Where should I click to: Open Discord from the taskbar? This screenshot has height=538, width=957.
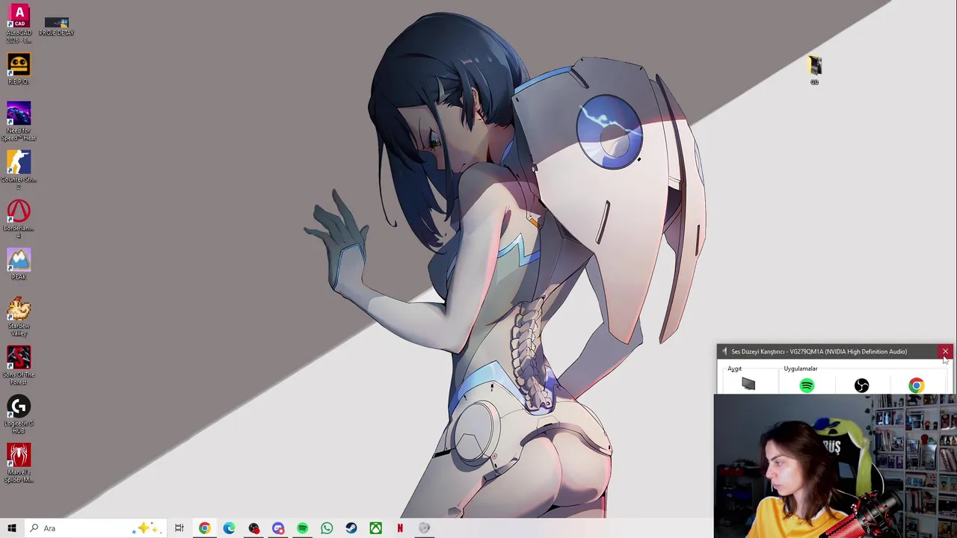pos(278,528)
